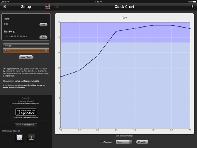The width and height of the screenshot is (197, 148).
Task: Close the Setup panel with X icon
Action: click(x=5, y=6)
